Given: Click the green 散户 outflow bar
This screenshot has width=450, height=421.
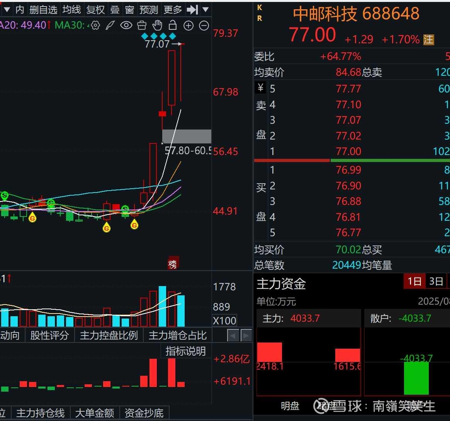Looking at the screenshot, I should click(416, 378).
